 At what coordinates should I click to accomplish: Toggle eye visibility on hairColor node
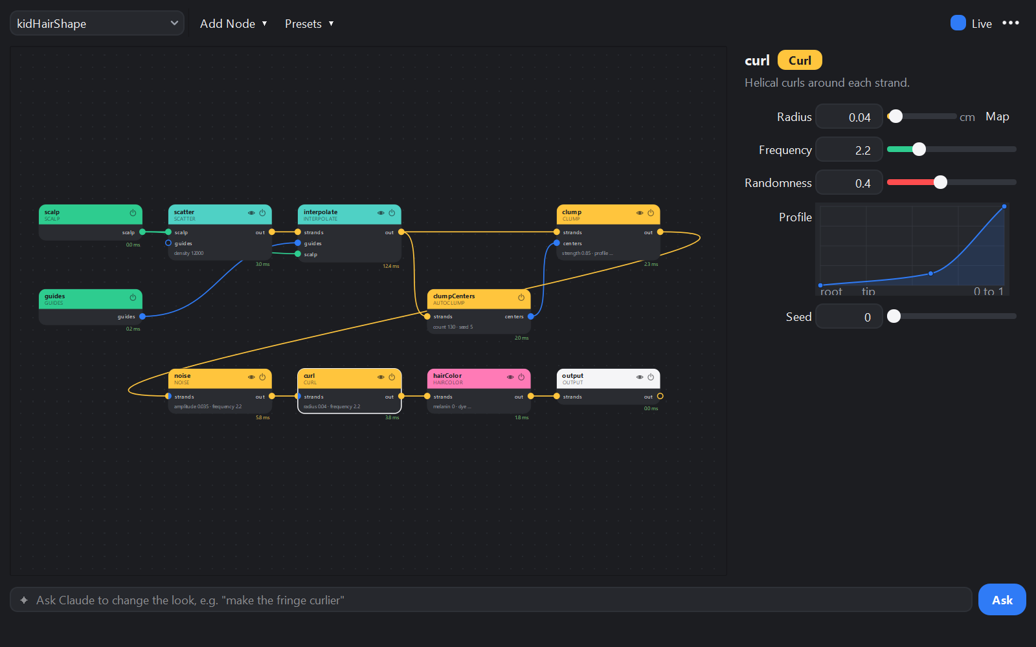(x=510, y=377)
